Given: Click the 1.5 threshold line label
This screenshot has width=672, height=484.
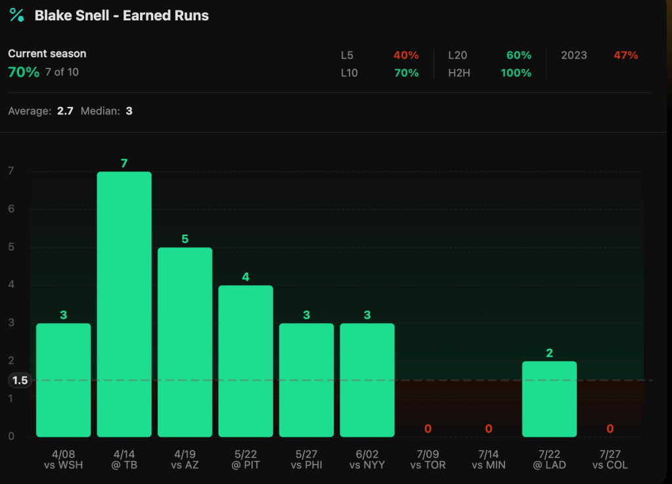Looking at the screenshot, I should click(x=20, y=380).
